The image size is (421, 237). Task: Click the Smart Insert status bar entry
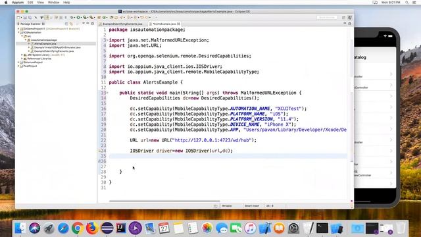tap(252, 206)
